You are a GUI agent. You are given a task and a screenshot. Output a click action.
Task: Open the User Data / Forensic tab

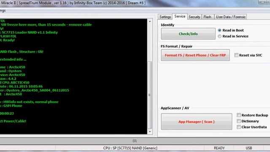point(231,17)
